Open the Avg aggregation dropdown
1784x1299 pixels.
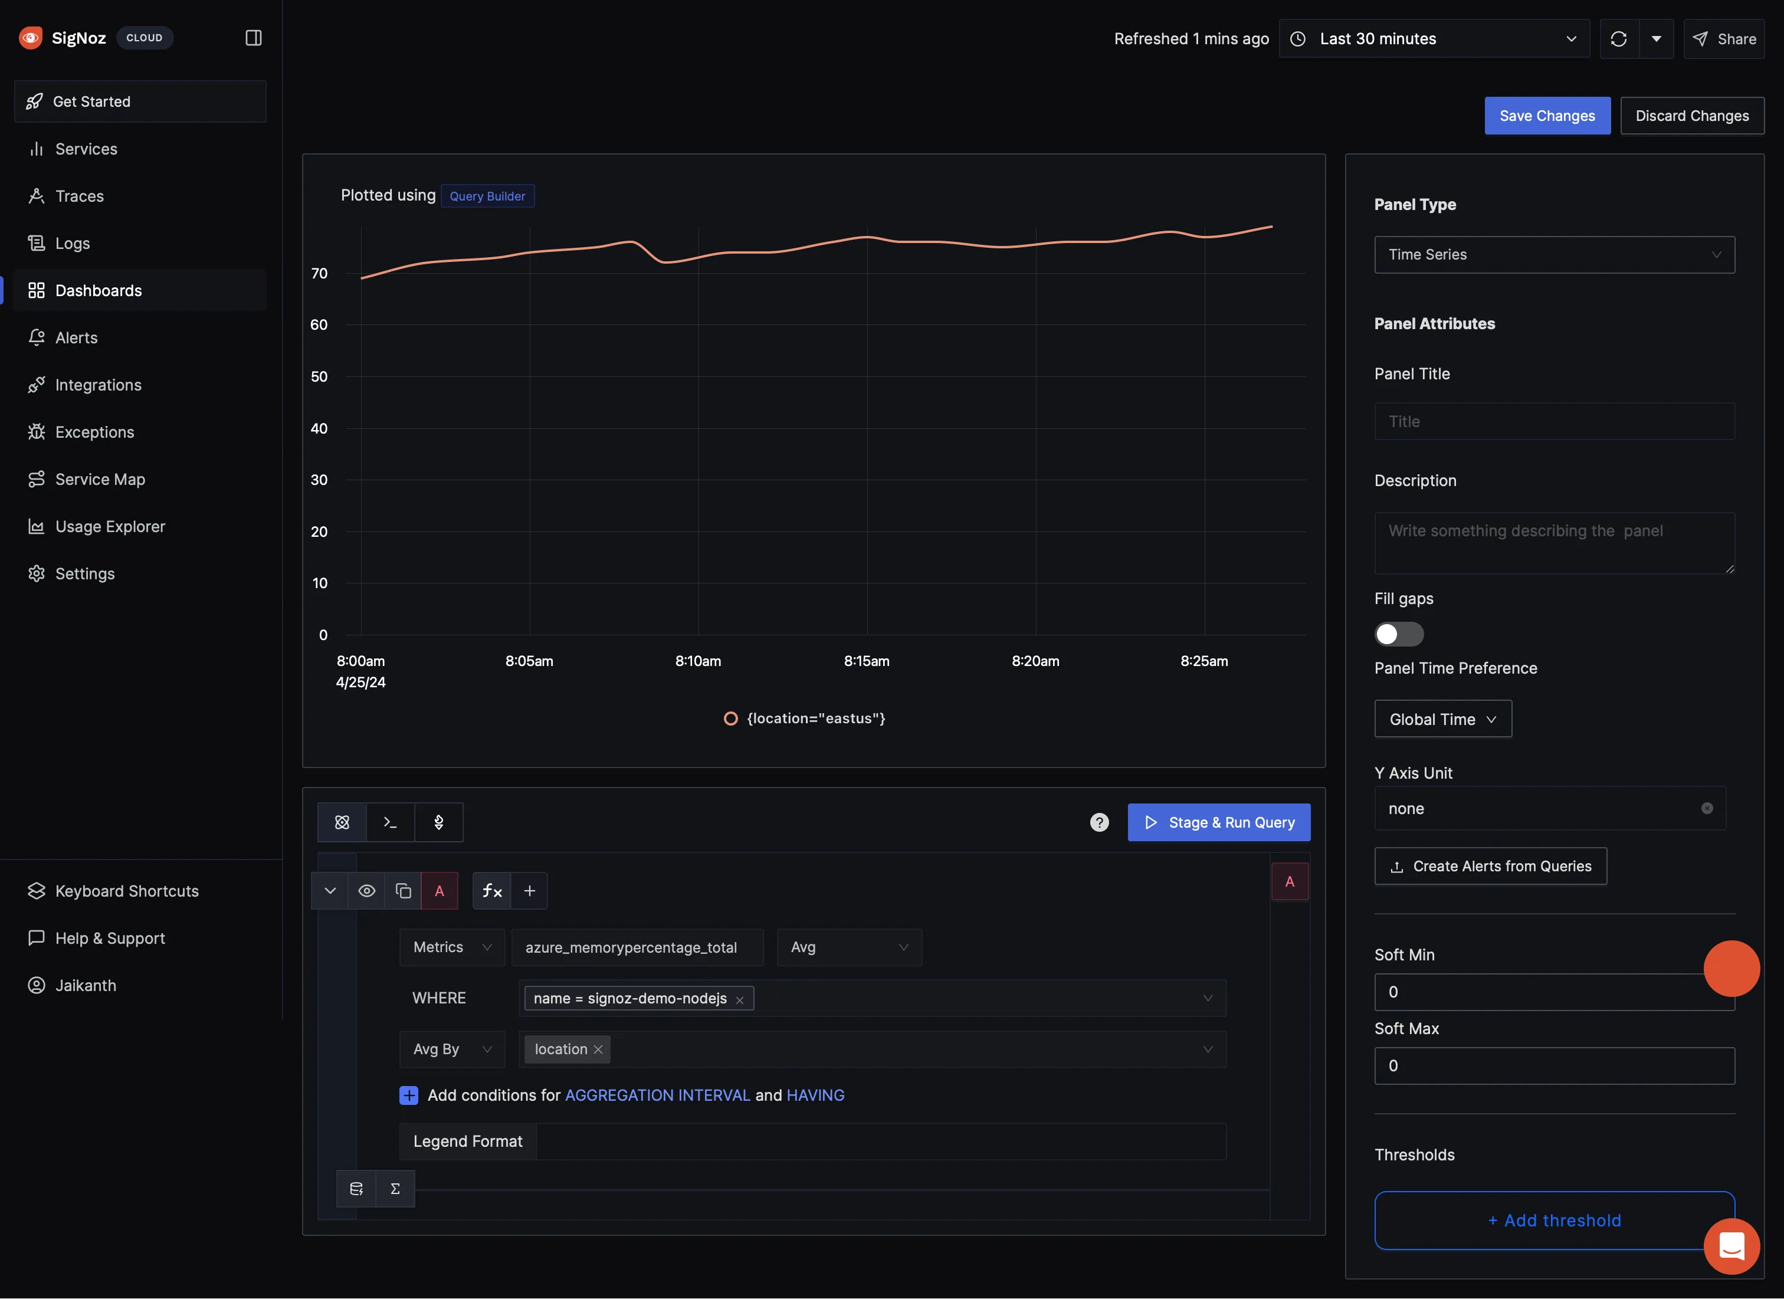point(850,947)
